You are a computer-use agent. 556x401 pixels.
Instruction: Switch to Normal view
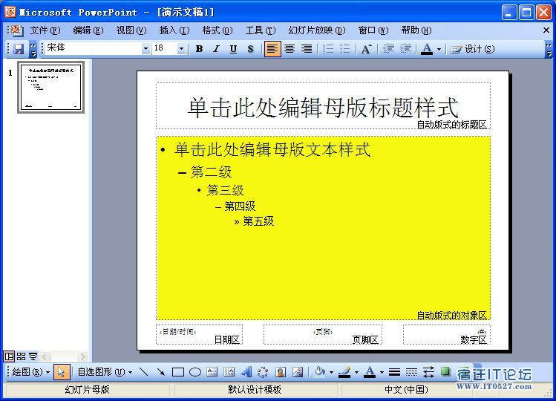pos(9,356)
